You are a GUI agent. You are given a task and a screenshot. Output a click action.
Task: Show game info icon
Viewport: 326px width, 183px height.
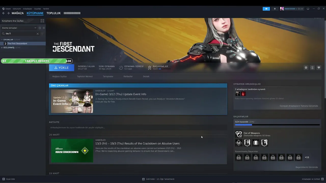(x=312, y=68)
